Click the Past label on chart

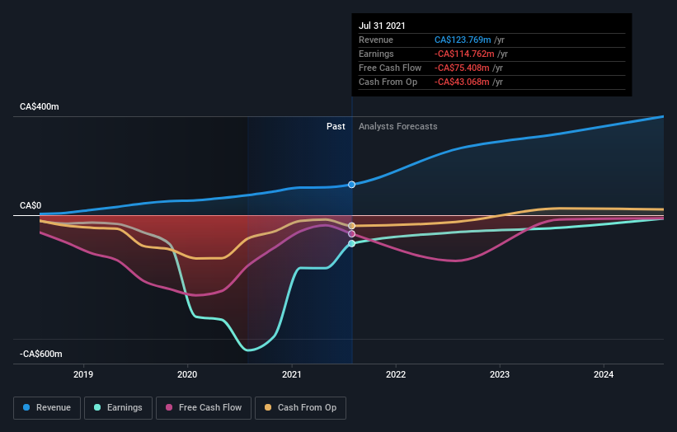[336, 126]
